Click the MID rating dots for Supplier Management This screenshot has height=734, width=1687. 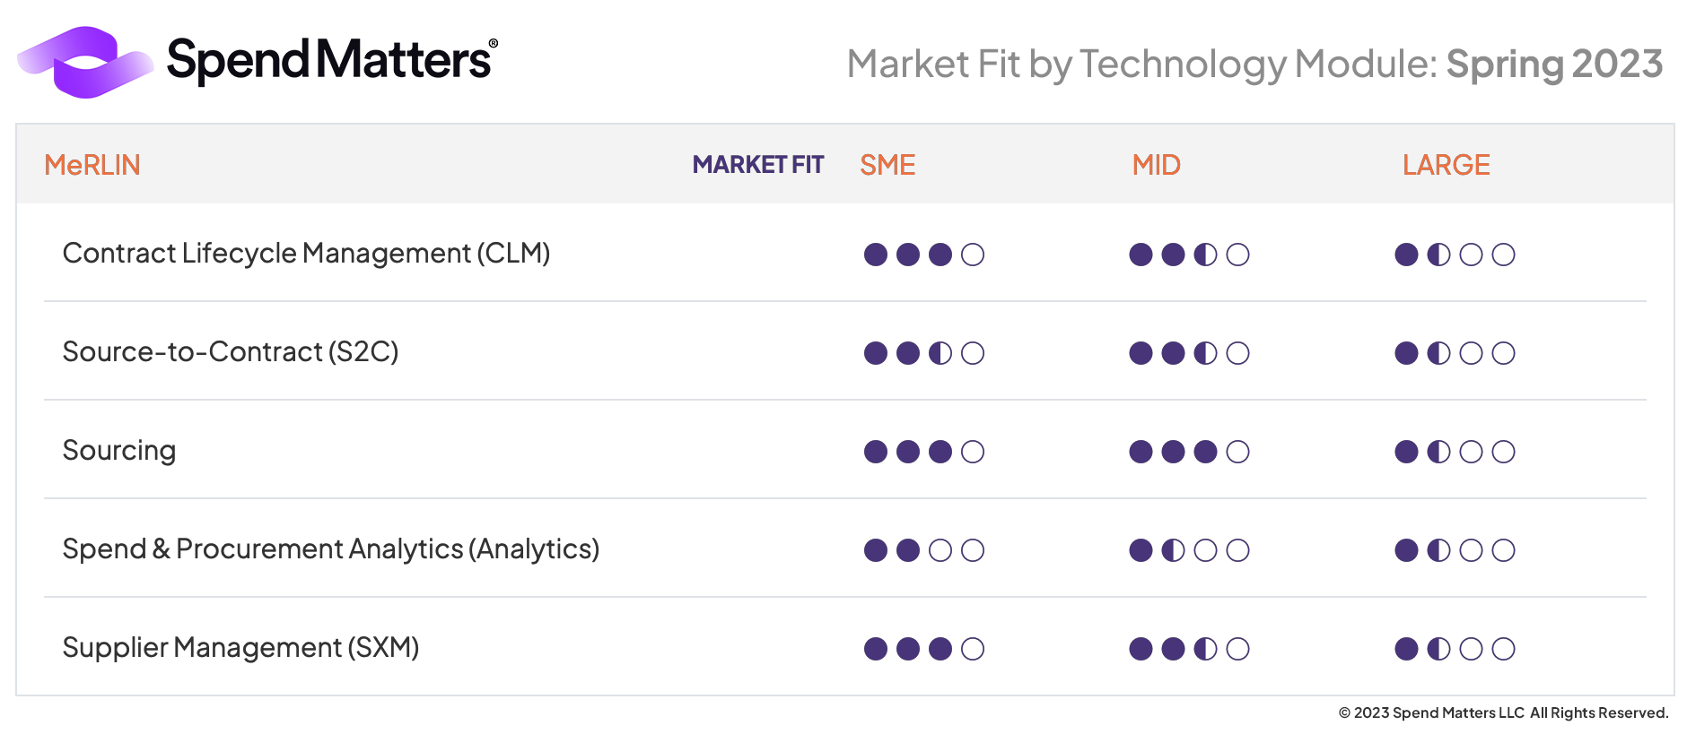point(1189,649)
